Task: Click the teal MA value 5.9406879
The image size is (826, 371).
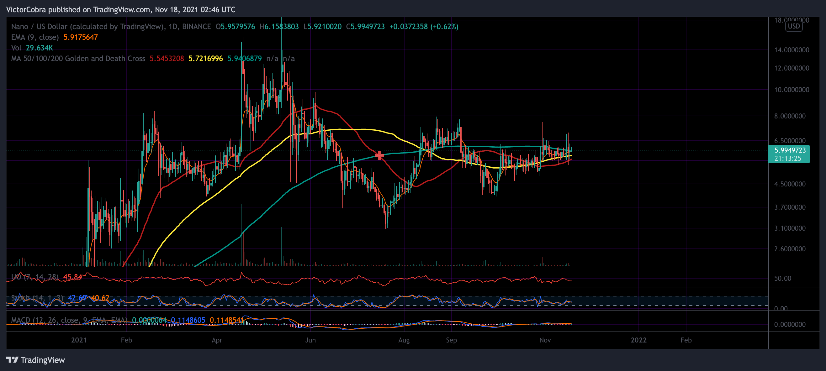Action: pos(244,59)
